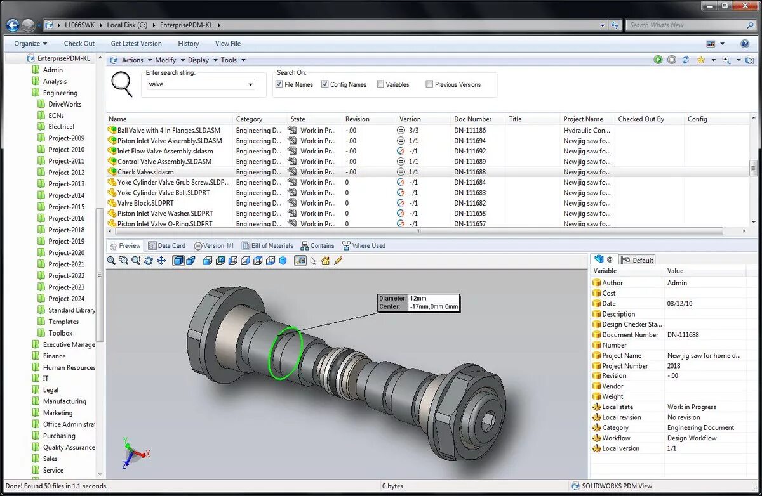
Task: Select the markup pencil icon in preview toolbar
Action: (x=338, y=261)
